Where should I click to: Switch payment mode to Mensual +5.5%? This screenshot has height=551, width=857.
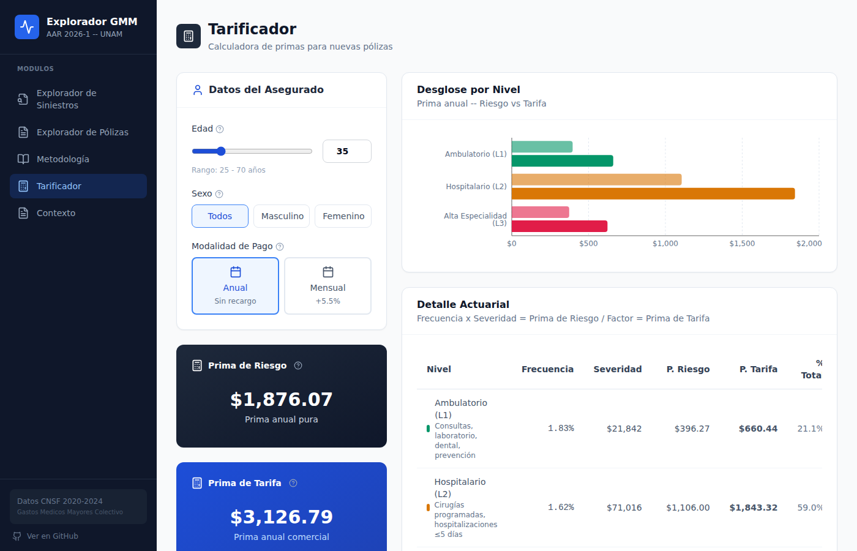(327, 286)
